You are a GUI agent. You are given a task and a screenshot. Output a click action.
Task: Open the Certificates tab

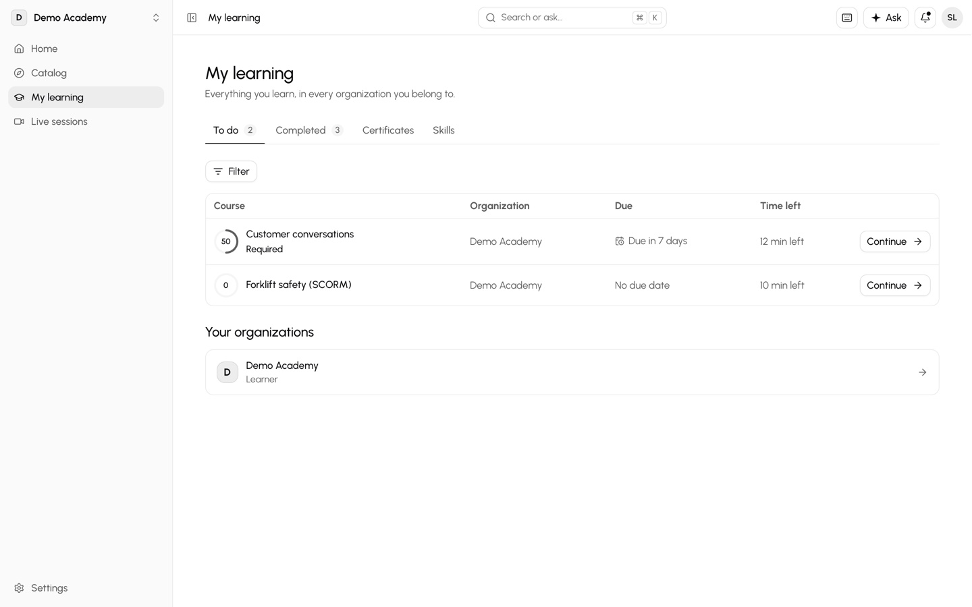[388, 130]
